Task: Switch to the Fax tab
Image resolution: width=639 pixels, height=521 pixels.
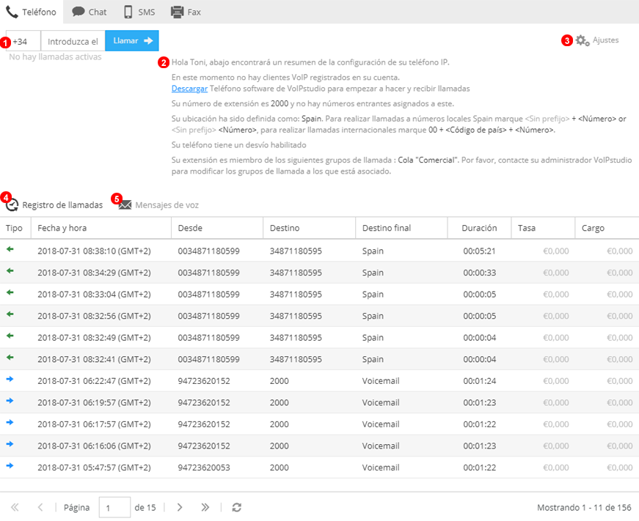Action: [x=186, y=12]
